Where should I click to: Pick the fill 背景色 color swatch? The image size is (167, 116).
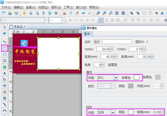pos(137,77)
